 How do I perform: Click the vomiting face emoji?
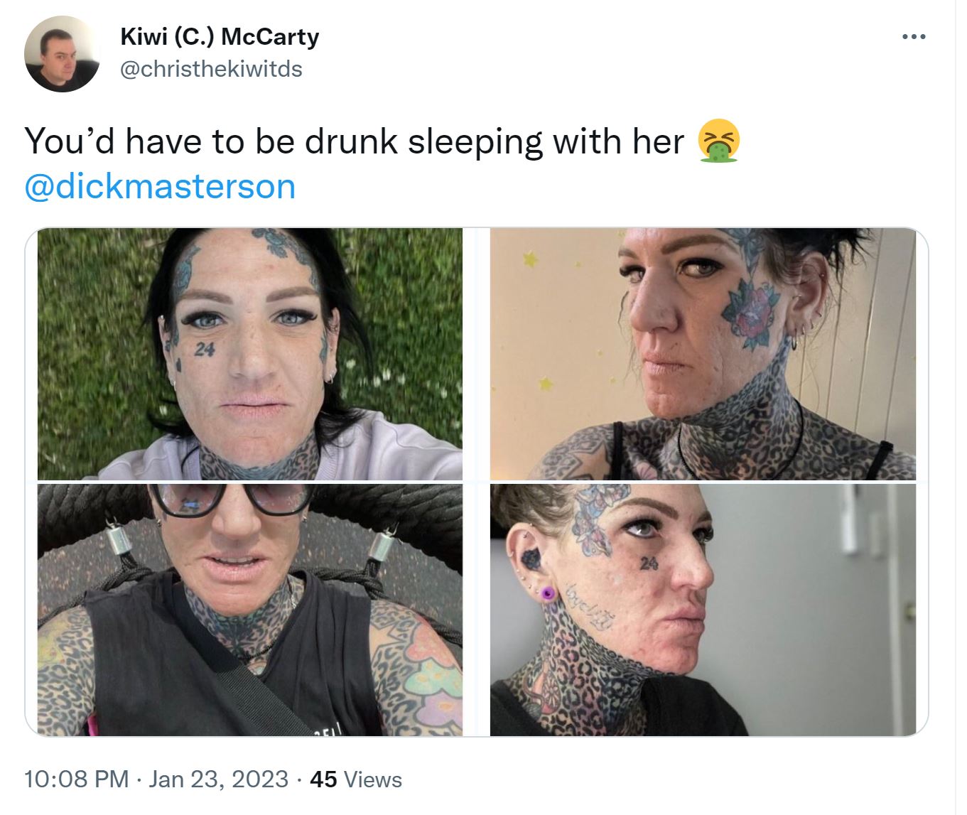(x=718, y=141)
